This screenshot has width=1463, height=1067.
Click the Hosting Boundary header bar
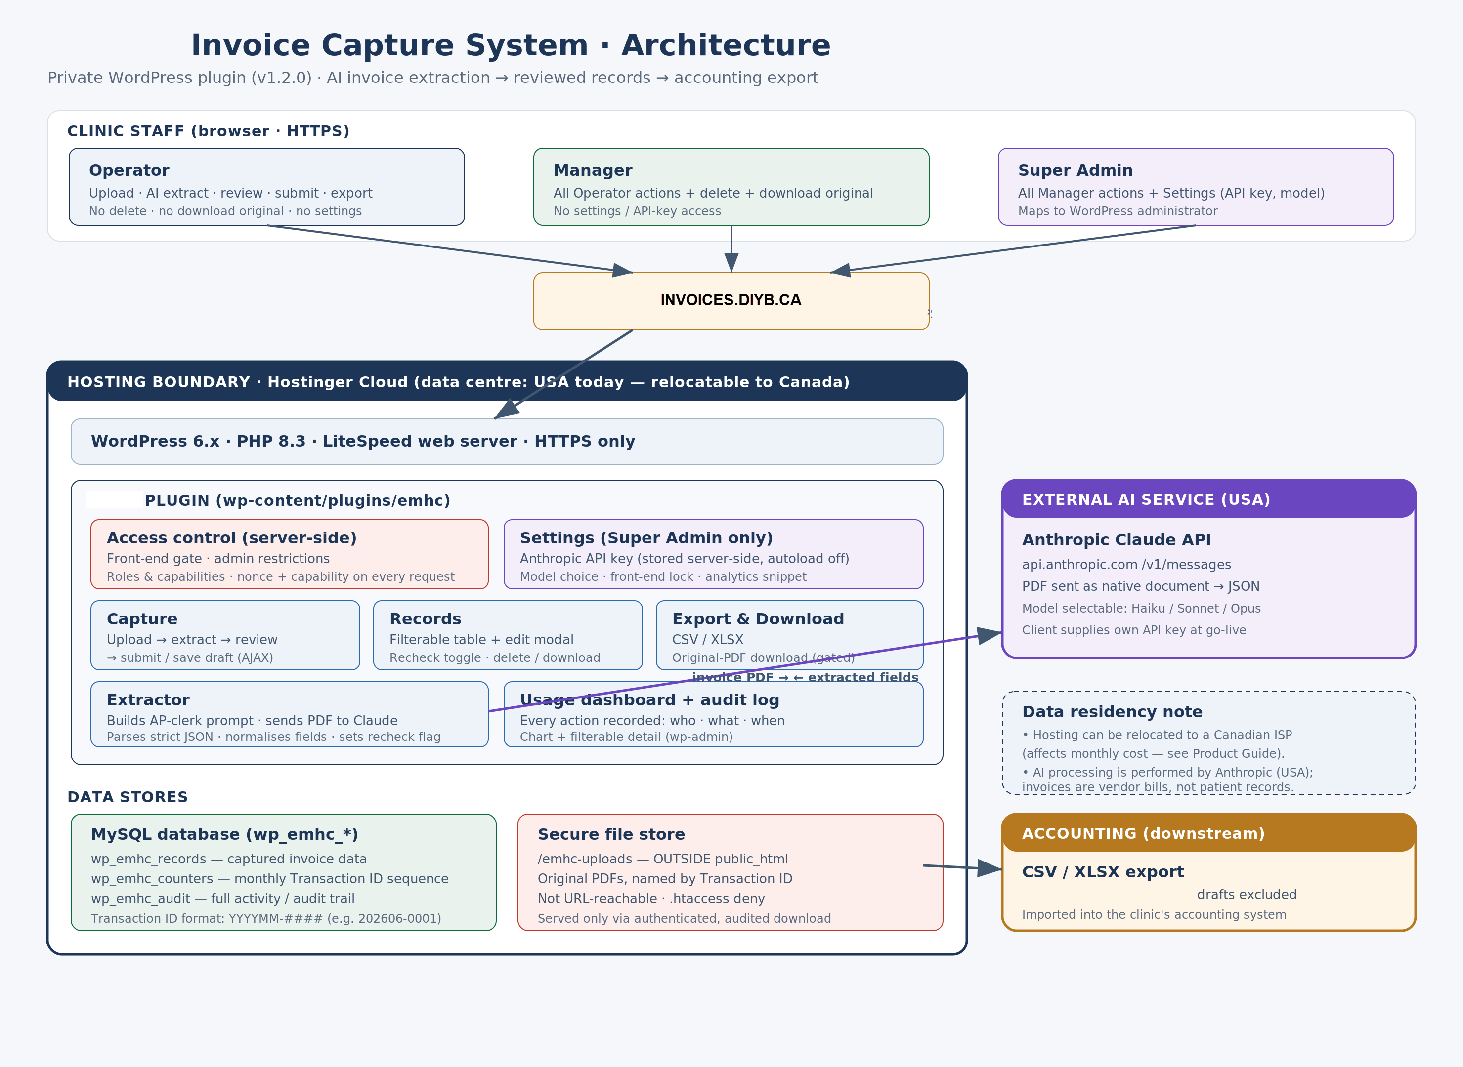pos(507,382)
